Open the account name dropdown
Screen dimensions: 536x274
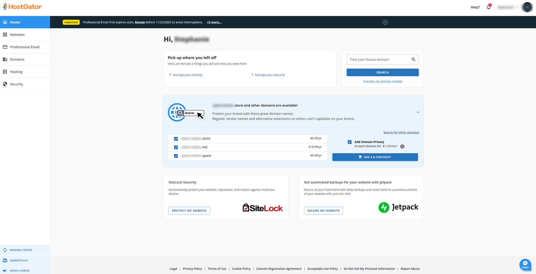pos(508,7)
